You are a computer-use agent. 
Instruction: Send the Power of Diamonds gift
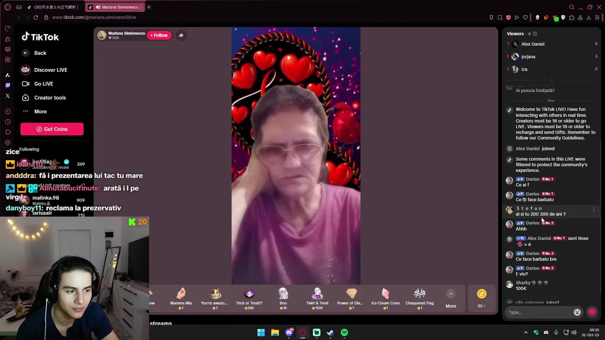pos(350,298)
